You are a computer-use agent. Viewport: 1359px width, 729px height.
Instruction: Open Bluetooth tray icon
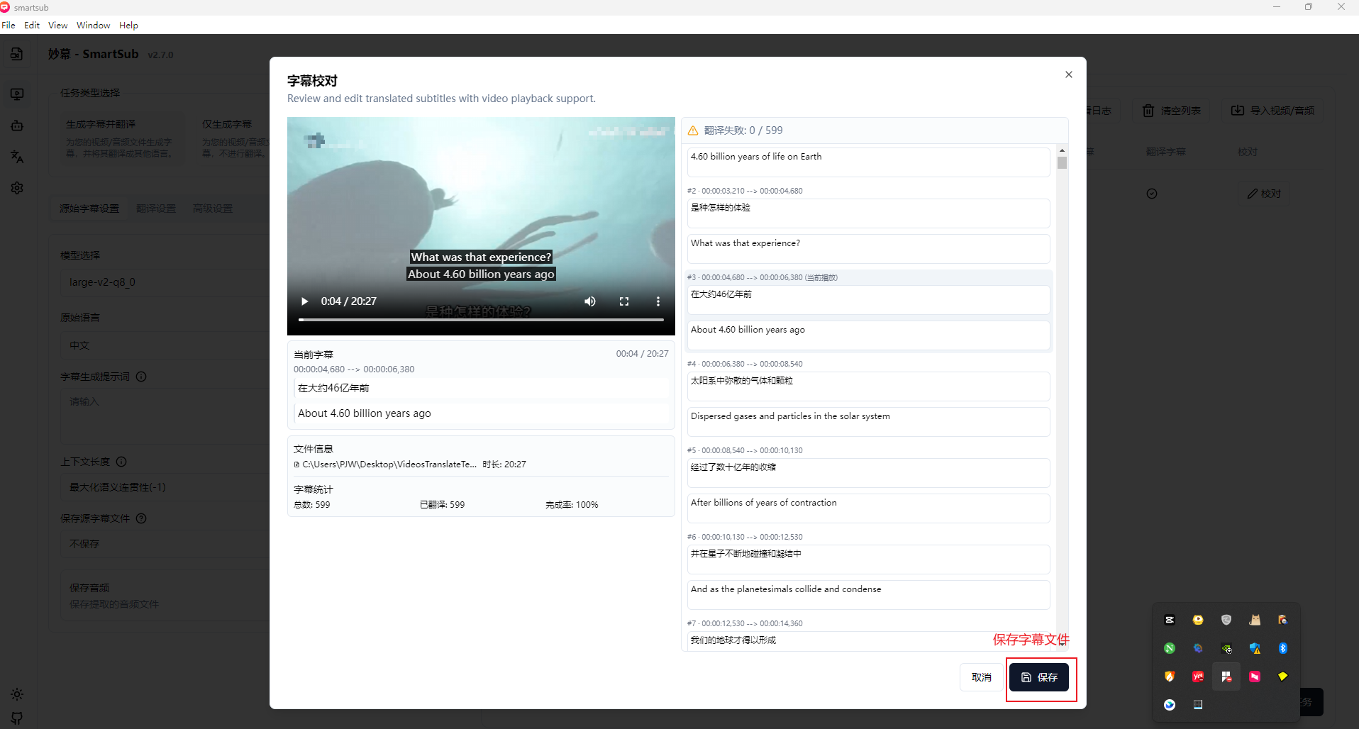(x=1283, y=648)
